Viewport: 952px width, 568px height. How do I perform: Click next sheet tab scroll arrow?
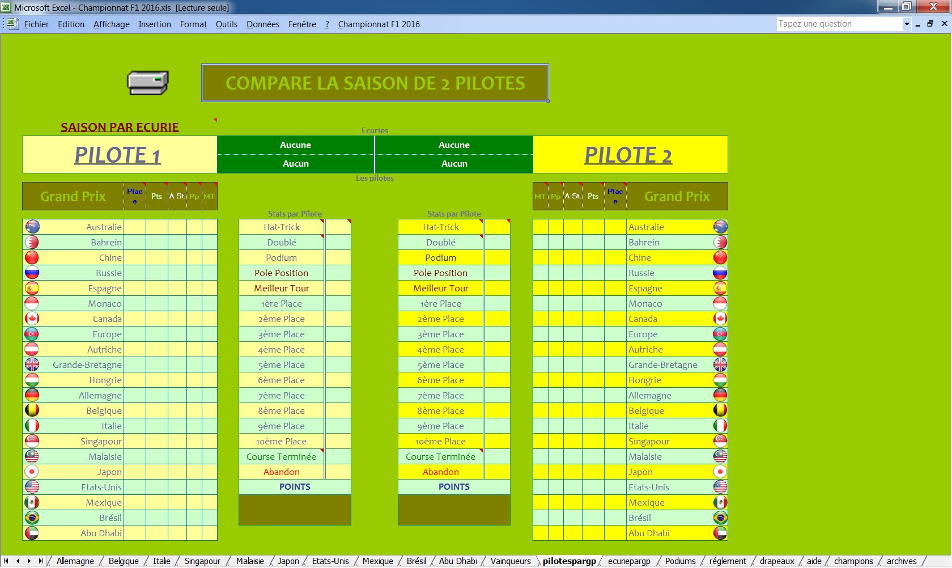click(29, 561)
